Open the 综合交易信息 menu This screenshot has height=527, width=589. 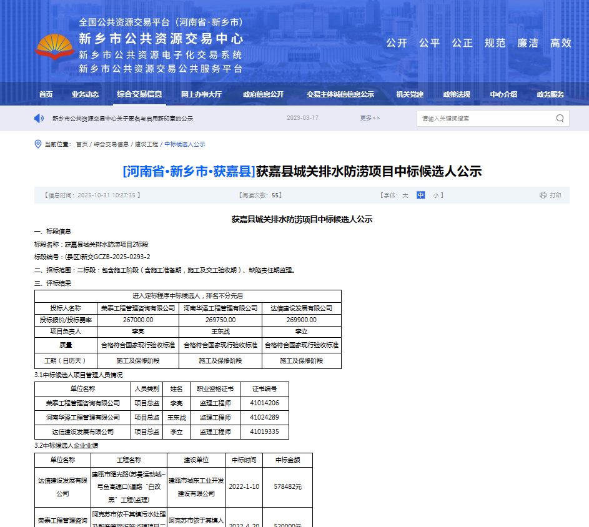[x=139, y=94]
